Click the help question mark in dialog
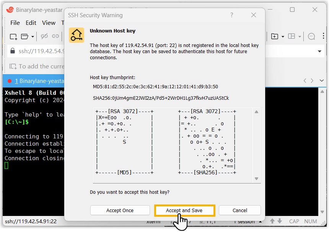The height and width of the screenshot is (232, 329). (x=232, y=15)
